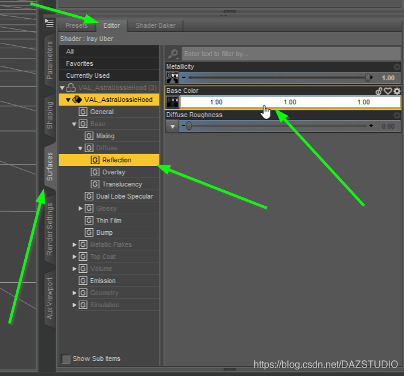The width and height of the screenshot is (404, 376).
Task: Open the Parameters side tab
Action: pyautogui.click(x=50, y=60)
